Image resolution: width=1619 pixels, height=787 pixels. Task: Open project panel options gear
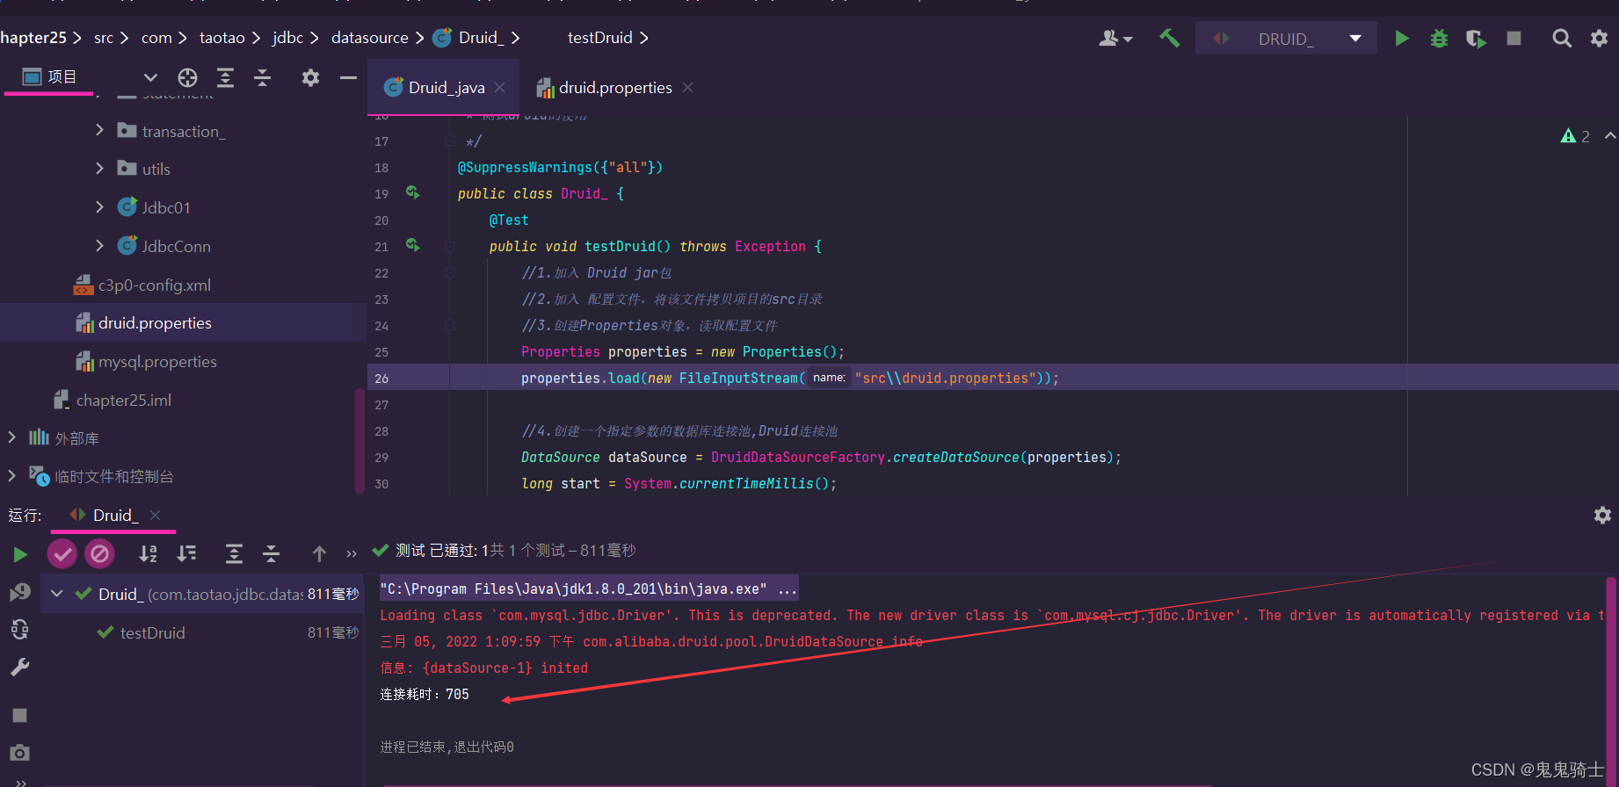[x=310, y=77]
